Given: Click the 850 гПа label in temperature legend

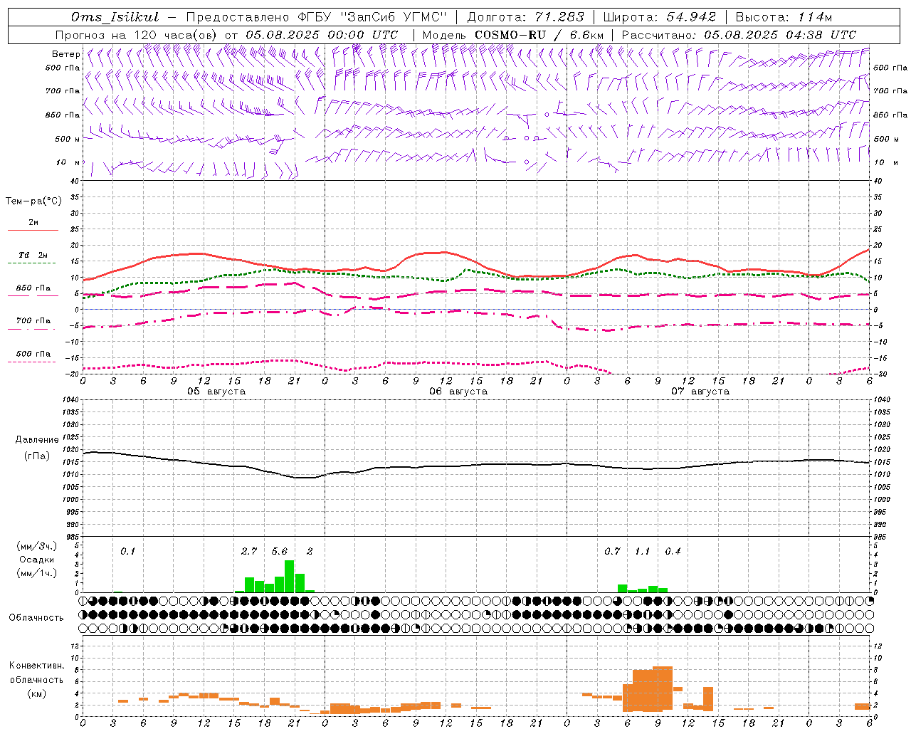Looking at the screenshot, I should click(33, 288).
